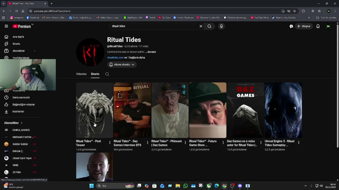Open options for Unreal Engine 5 short
This screenshot has height=190, width=339.
(x=298, y=142)
